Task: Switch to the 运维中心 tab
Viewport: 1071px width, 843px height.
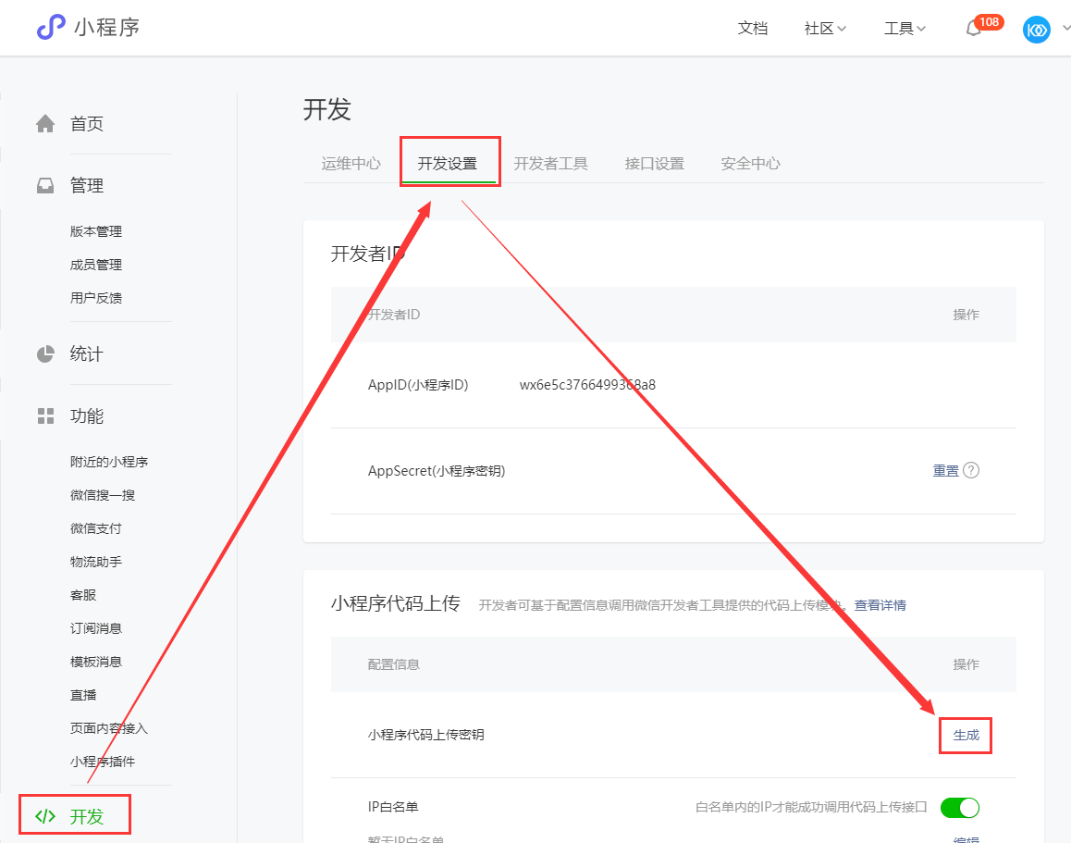Action: (351, 164)
